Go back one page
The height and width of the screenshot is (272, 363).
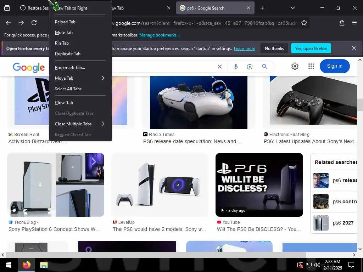[x=9, y=23]
